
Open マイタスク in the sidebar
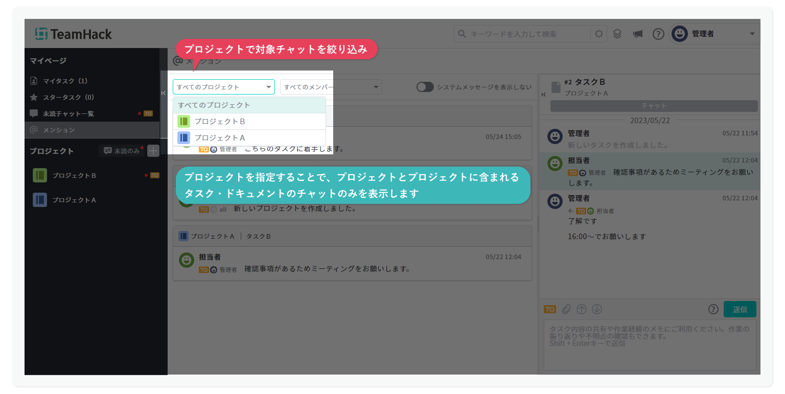click(65, 81)
